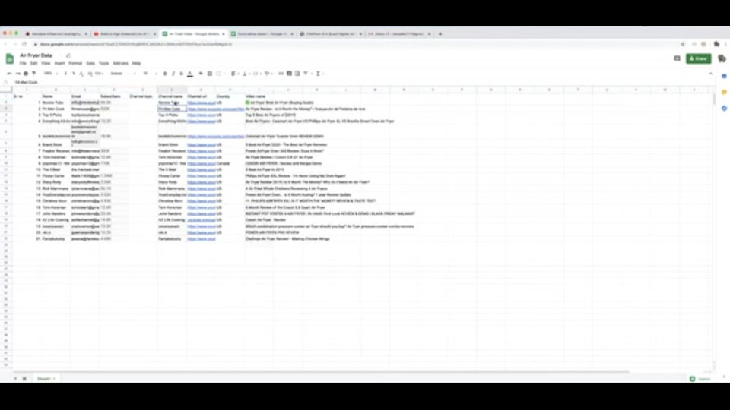Open the Help menu
The width and height of the screenshot is (730, 410).
[136, 63]
